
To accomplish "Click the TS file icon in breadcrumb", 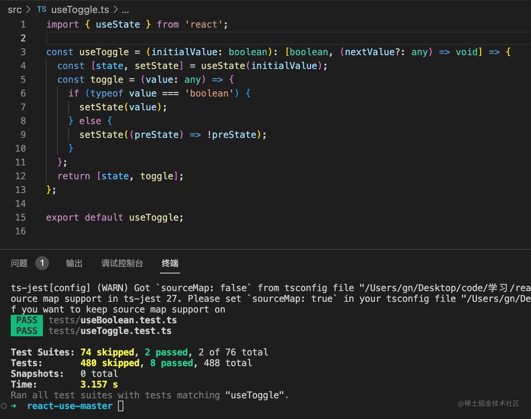I will (x=42, y=10).
